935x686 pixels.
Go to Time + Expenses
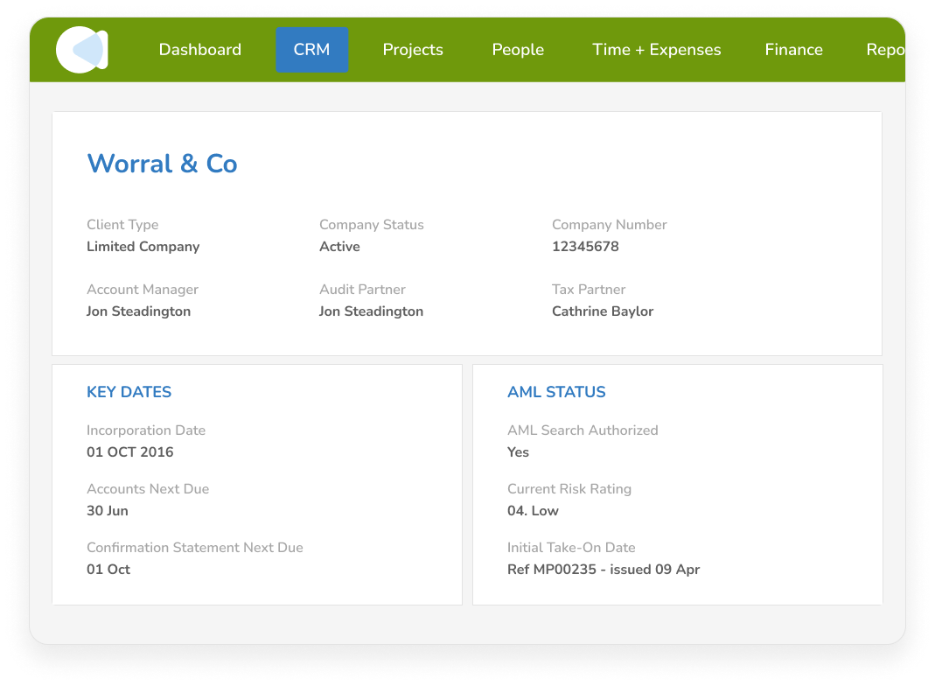click(656, 50)
